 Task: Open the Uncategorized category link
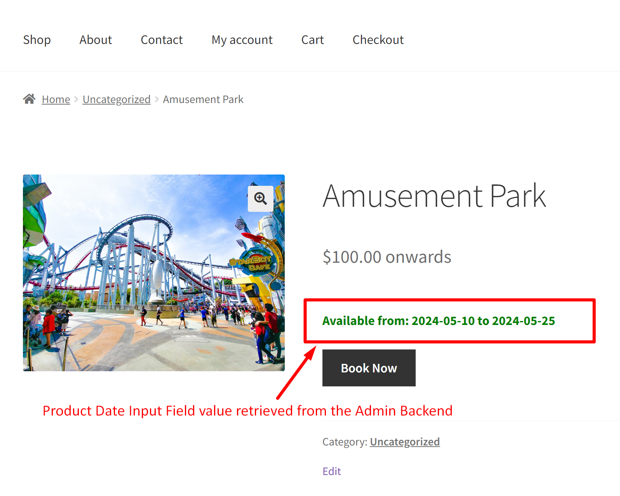tap(405, 442)
